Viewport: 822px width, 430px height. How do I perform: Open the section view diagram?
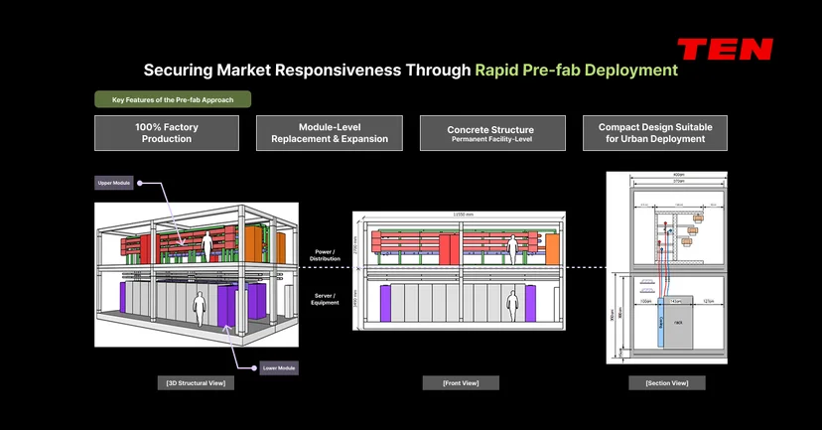click(667, 267)
